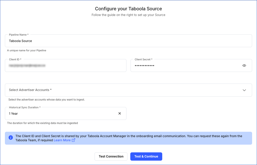Click the chevron on Select Advertiser Accounts
The height and width of the screenshot is (165, 257).
[x=244, y=90]
